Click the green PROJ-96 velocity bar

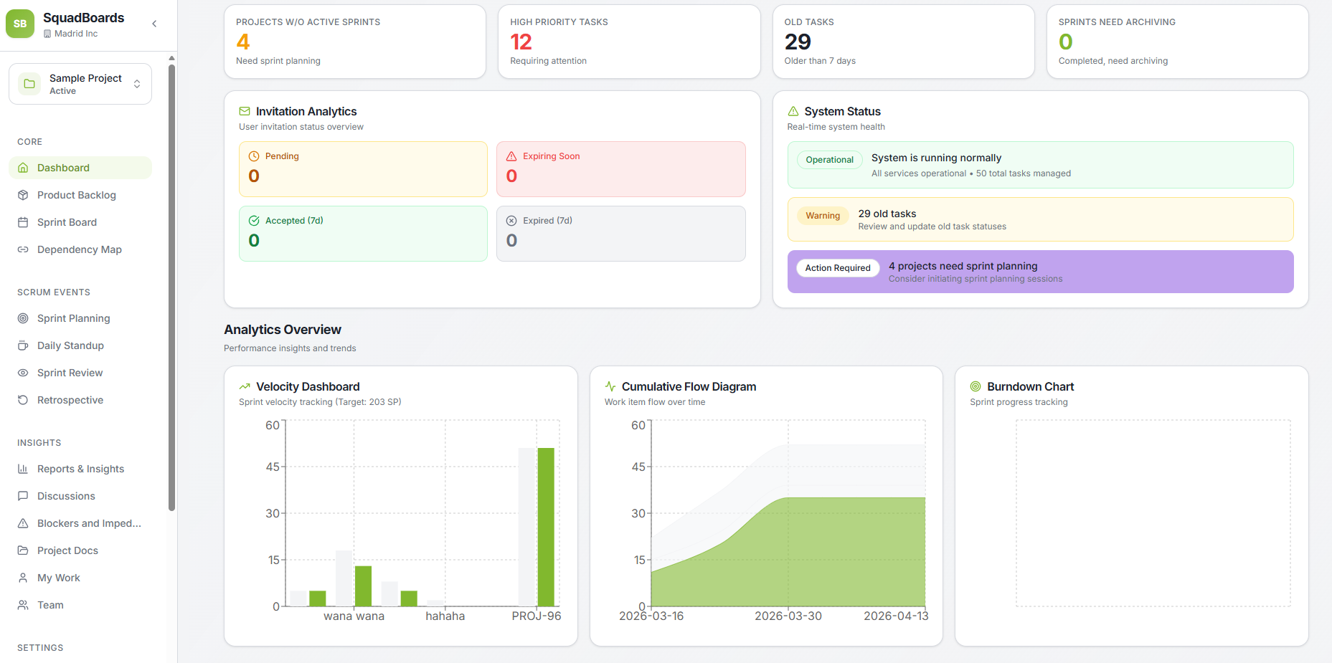pos(546,527)
